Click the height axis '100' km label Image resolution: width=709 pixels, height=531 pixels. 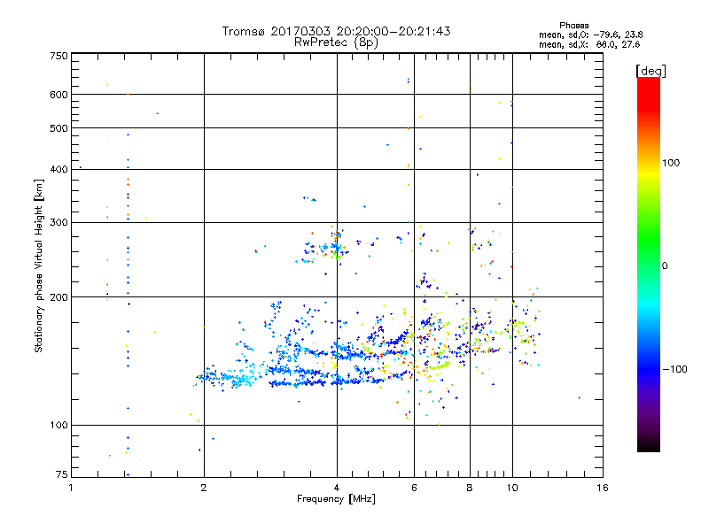(x=58, y=426)
